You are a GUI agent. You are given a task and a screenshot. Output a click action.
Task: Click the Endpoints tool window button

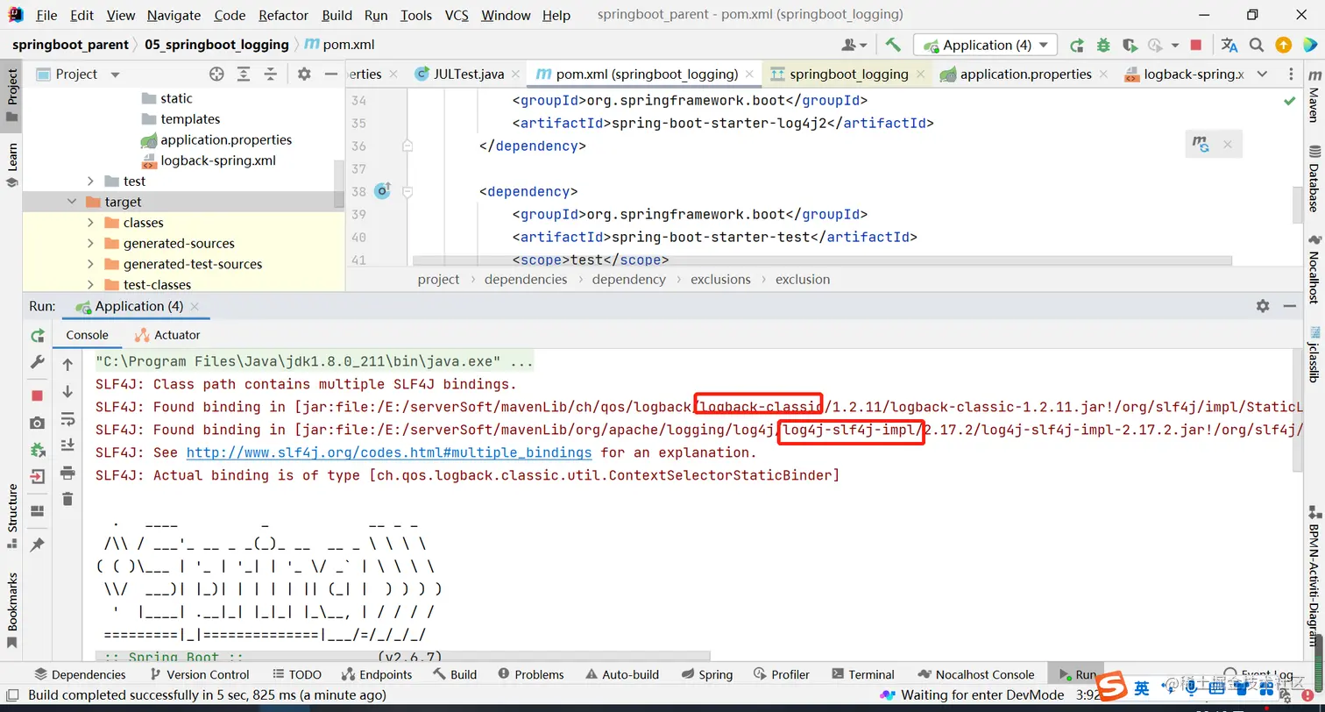(376, 674)
